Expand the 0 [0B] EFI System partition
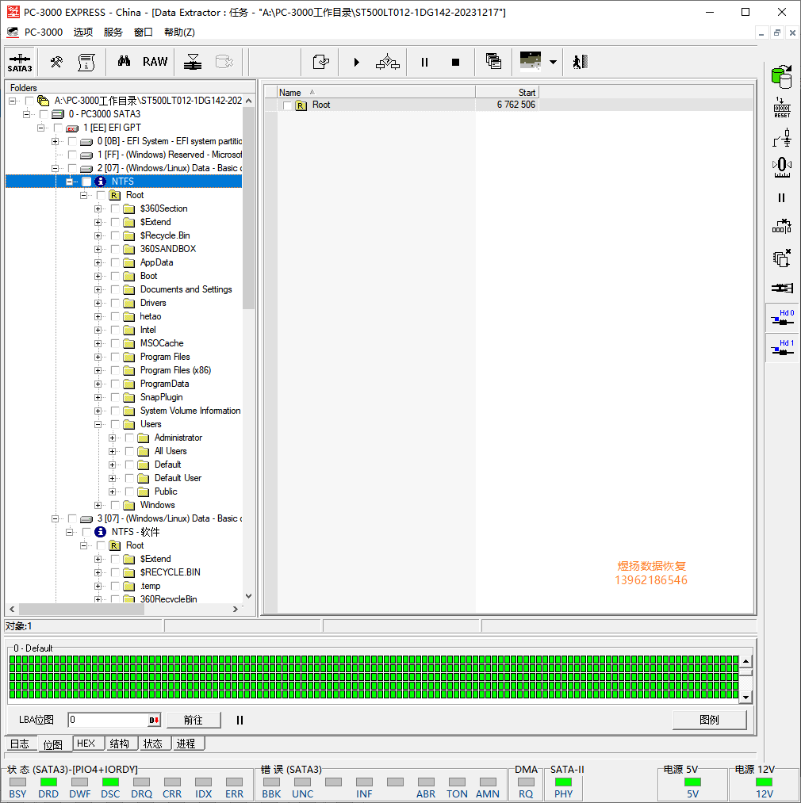The image size is (801, 803). [x=55, y=141]
